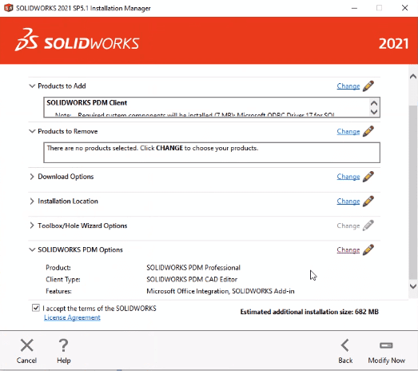The width and height of the screenshot is (418, 371).
Task: Click the Products to Remove text box
Action: coord(212,153)
